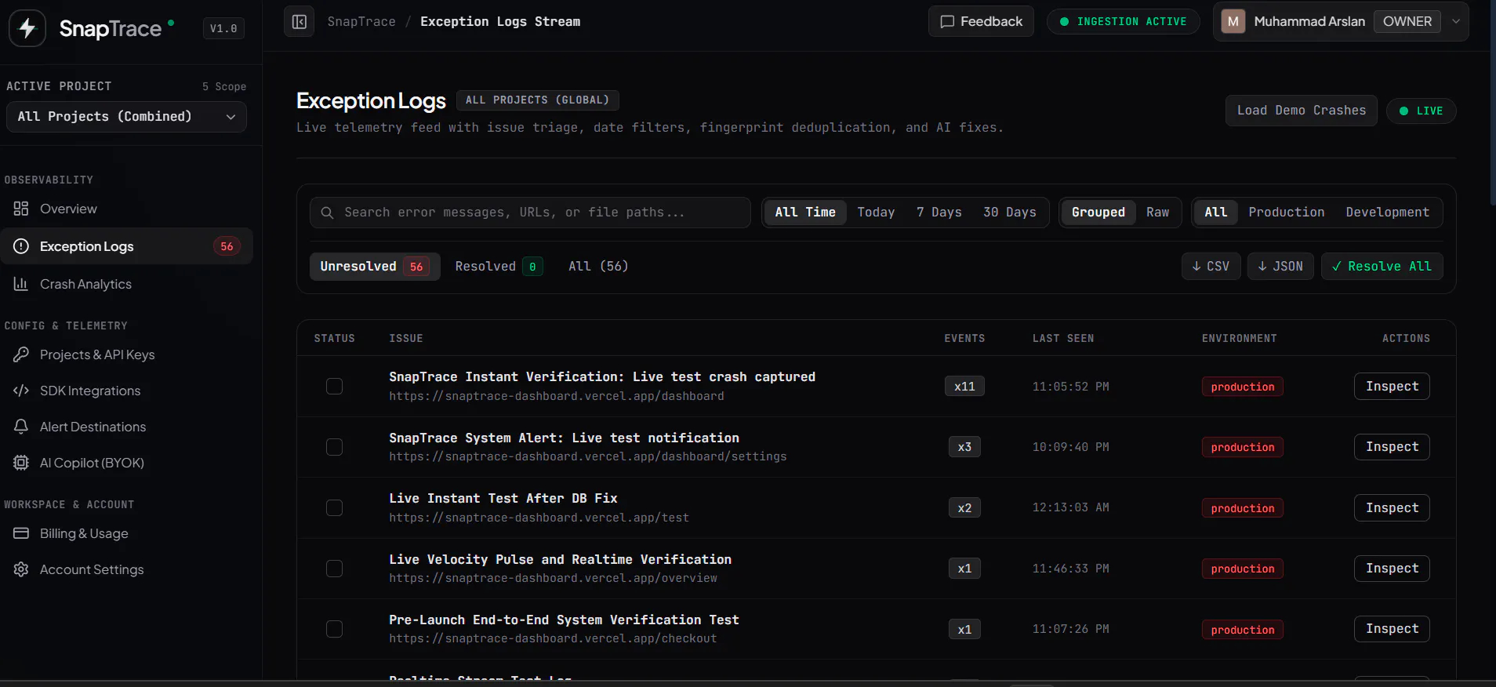Filter logs to Today
The image size is (1496, 687).
[876, 213]
